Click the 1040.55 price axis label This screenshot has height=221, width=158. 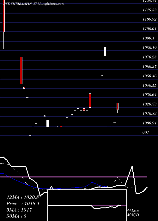tap(149, 86)
